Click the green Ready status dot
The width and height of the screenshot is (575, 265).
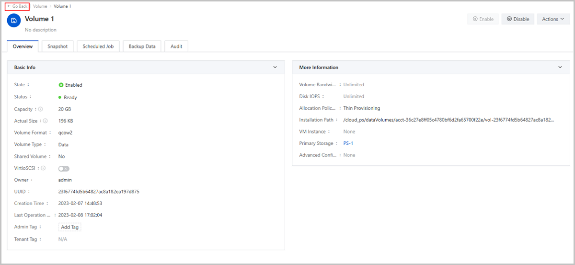60,97
